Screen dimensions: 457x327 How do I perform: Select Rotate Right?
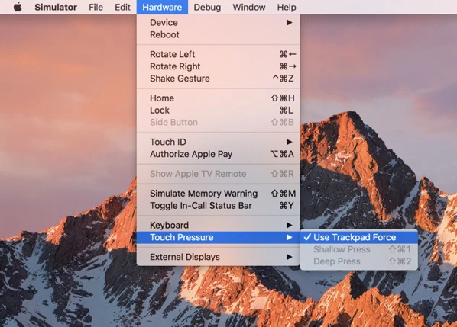click(x=219, y=66)
